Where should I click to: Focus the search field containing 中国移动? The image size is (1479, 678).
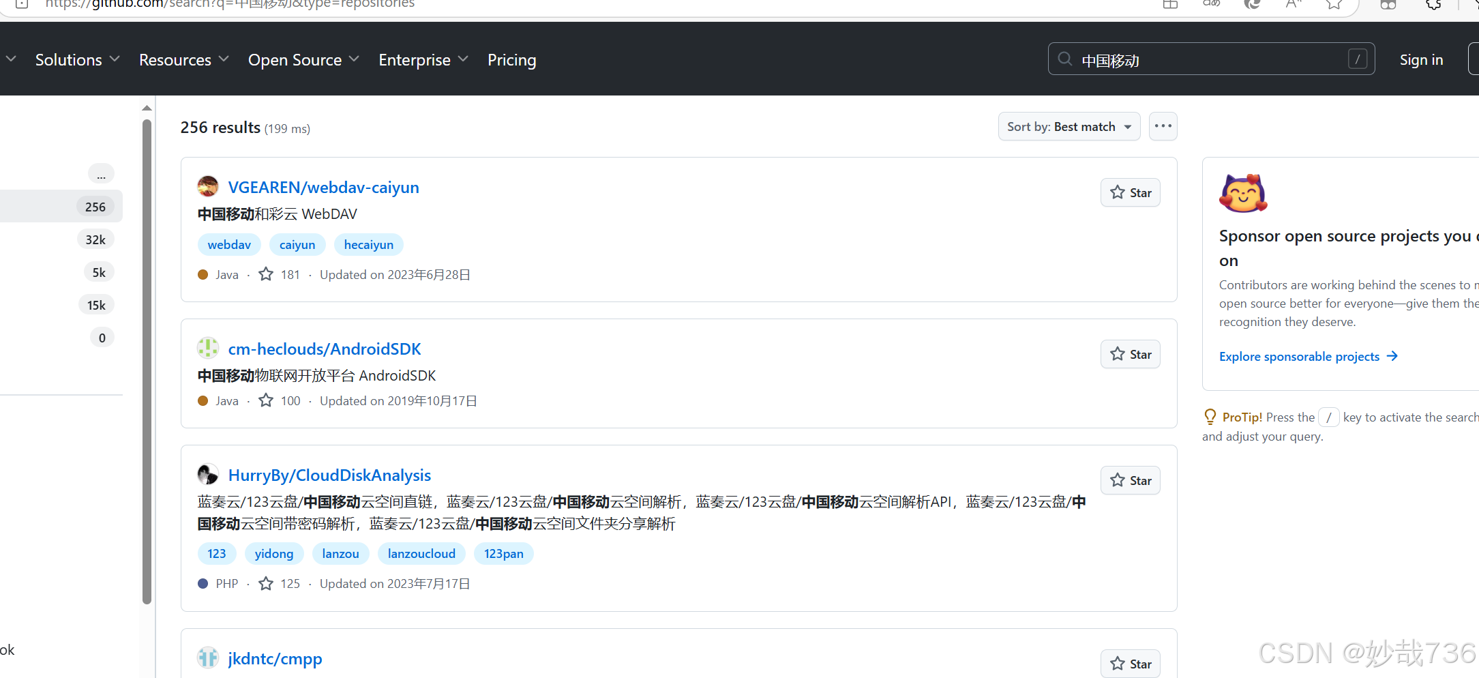pyautogui.click(x=1211, y=59)
